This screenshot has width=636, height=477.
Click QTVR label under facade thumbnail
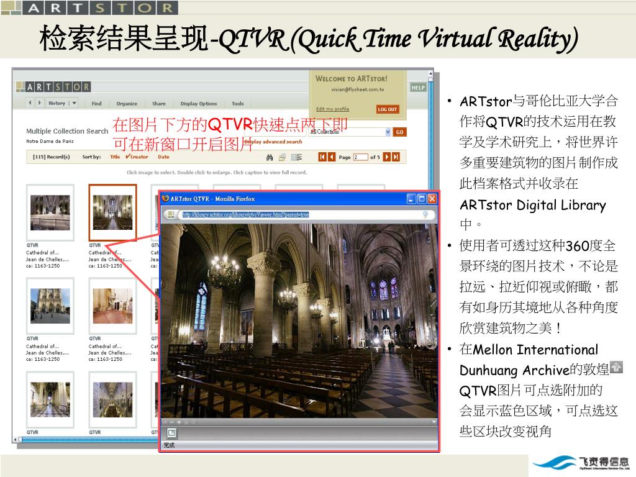(x=32, y=338)
